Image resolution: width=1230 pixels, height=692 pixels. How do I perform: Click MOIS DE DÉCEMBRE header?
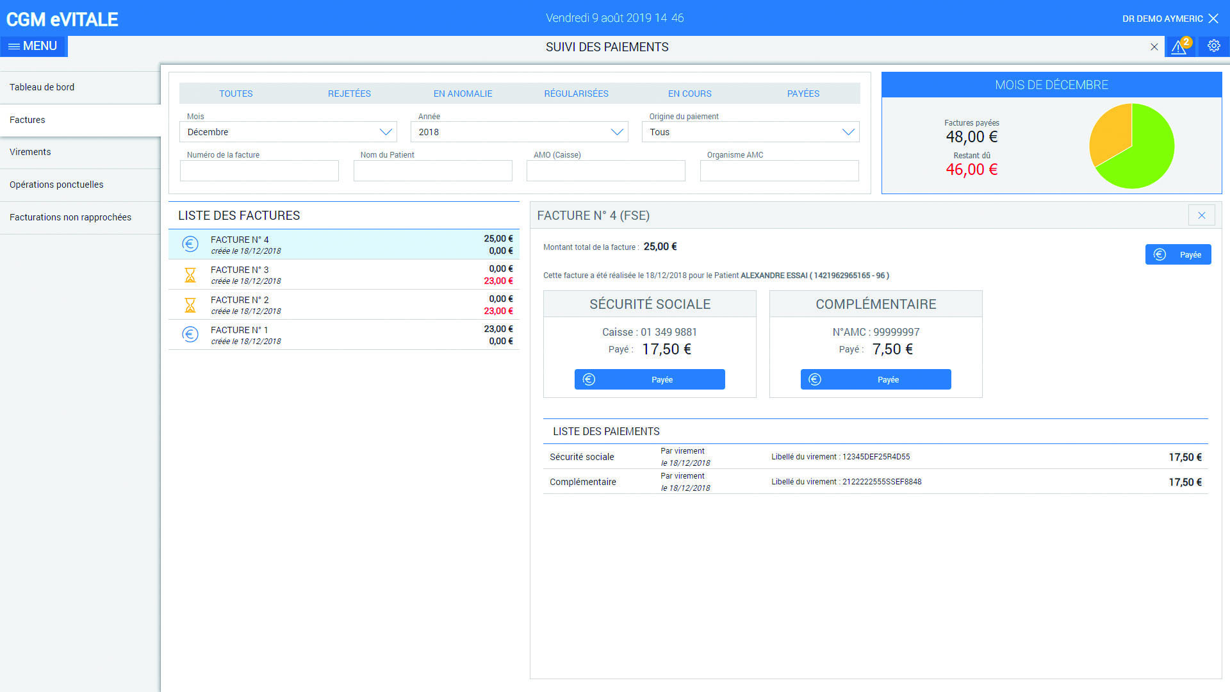[1051, 85]
